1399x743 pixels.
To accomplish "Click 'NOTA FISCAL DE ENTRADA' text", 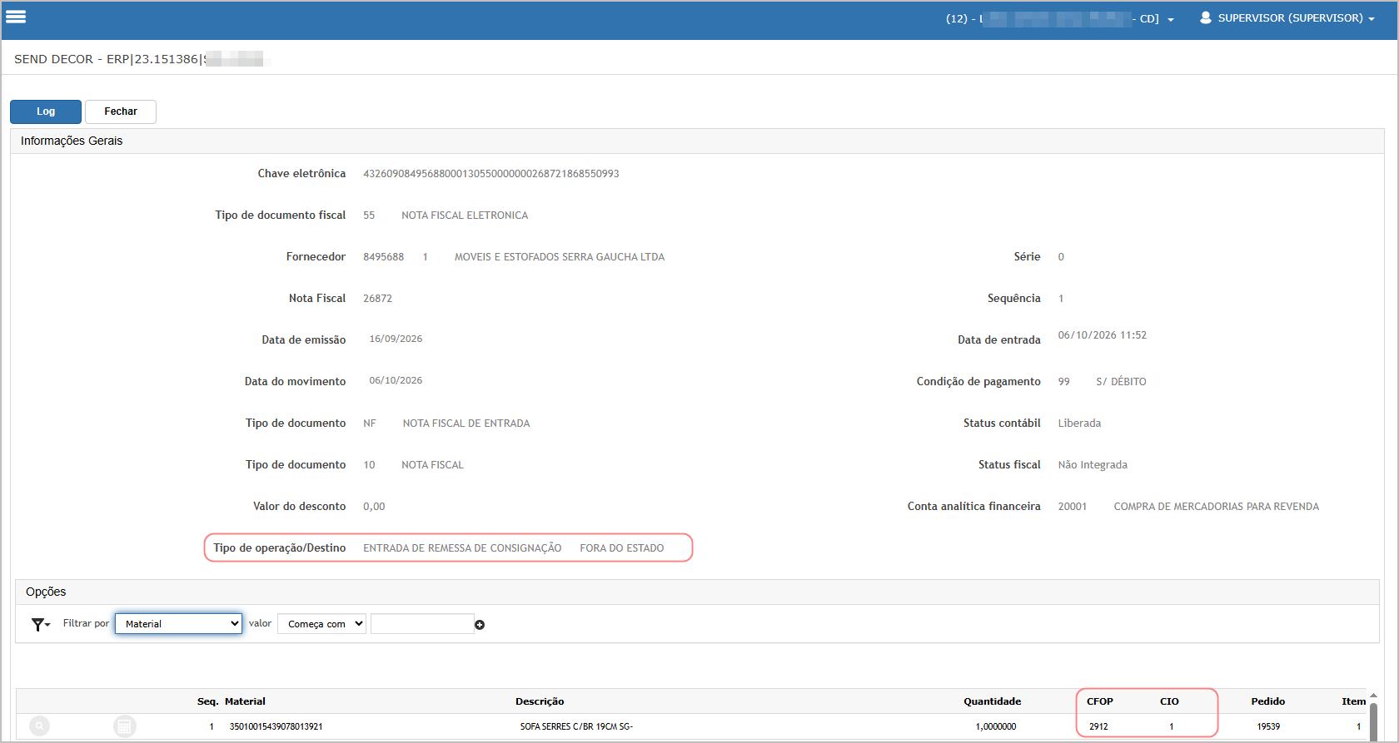I will (466, 424).
